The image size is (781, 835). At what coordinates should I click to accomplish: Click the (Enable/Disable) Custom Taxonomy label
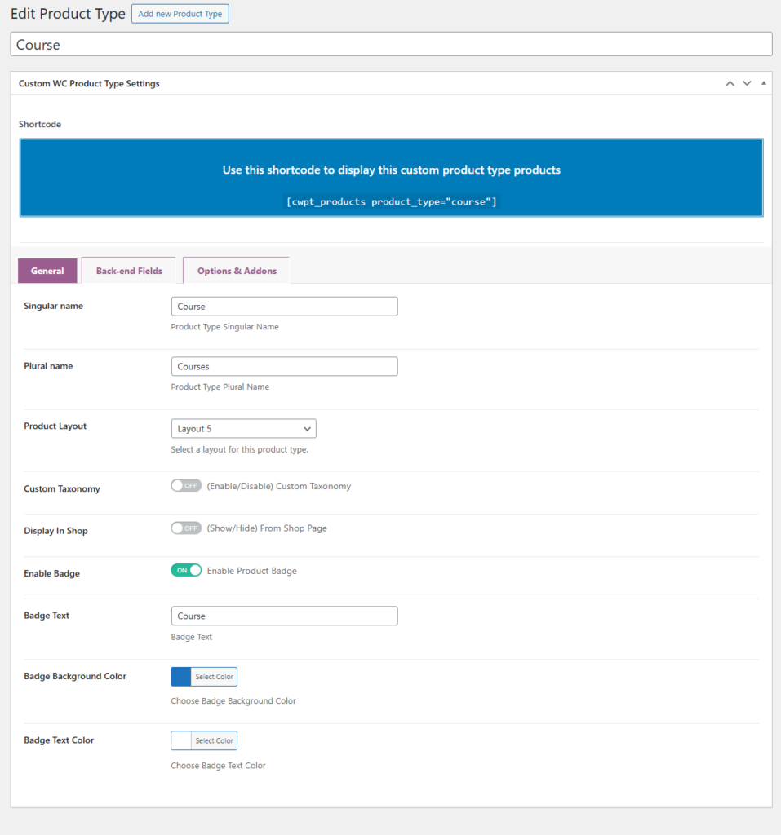[279, 486]
